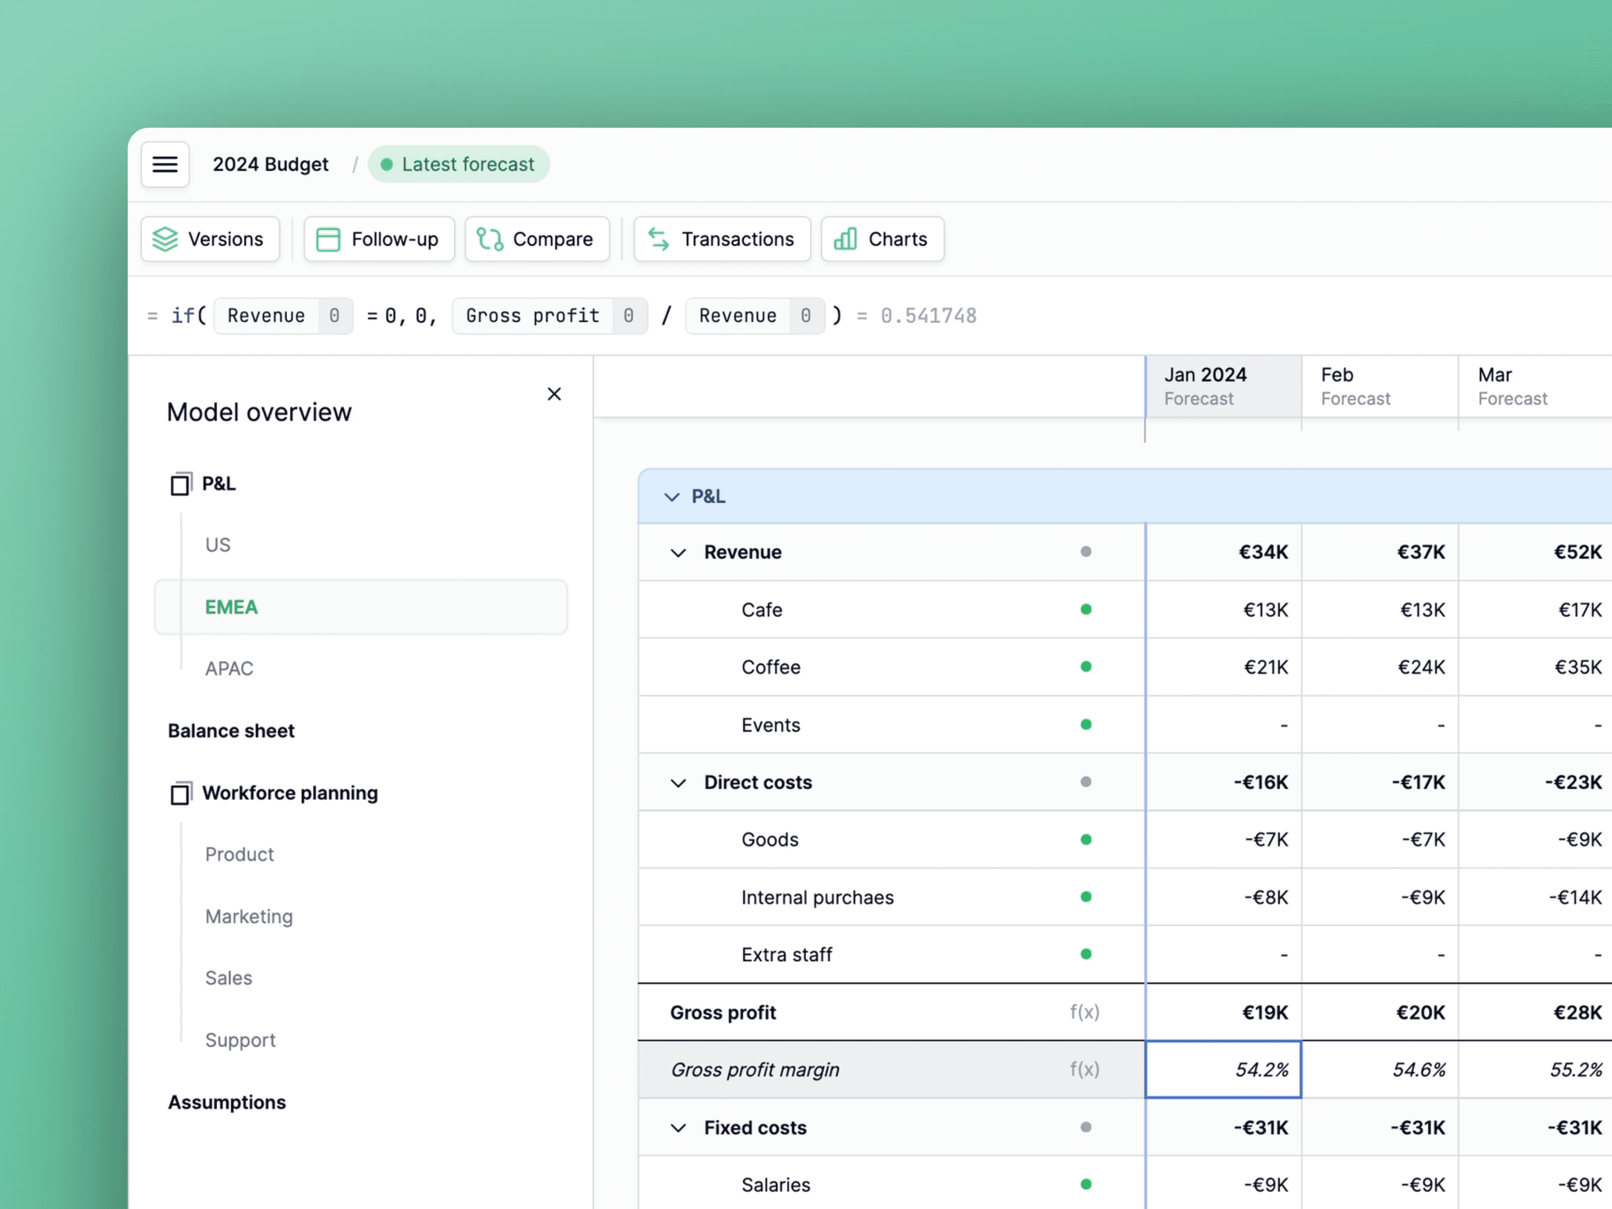Screen dimensions: 1612x1209
Task: Select EMEA under P&L
Action: pyautogui.click(x=360, y=607)
